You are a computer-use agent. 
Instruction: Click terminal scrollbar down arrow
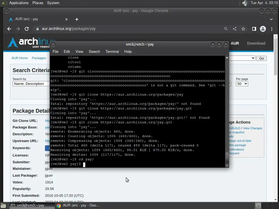[x=227, y=166]
